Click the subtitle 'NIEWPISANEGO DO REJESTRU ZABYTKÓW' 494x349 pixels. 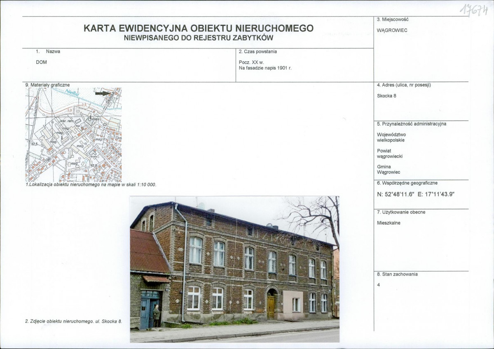click(199, 38)
